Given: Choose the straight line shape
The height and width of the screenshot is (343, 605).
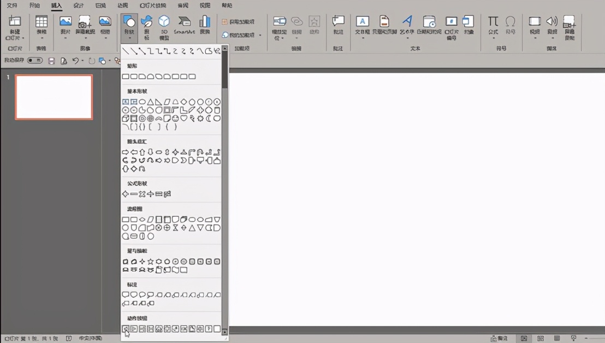Looking at the screenshot, I should pyautogui.click(x=126, y=51).
